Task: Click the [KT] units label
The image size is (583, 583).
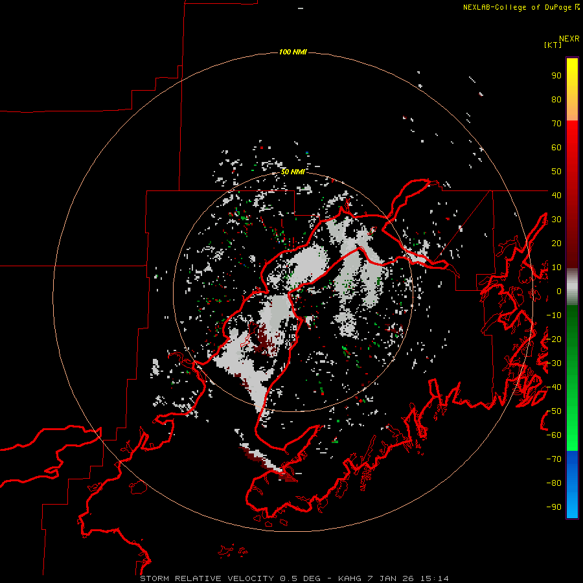Action: 553,45
